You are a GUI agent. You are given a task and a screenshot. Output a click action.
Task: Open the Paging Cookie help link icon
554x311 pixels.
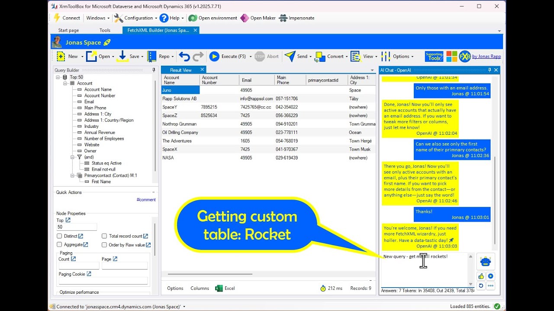point(89,274)
